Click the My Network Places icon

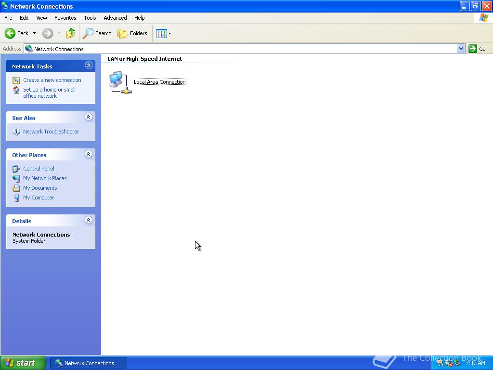pos(16,178)
